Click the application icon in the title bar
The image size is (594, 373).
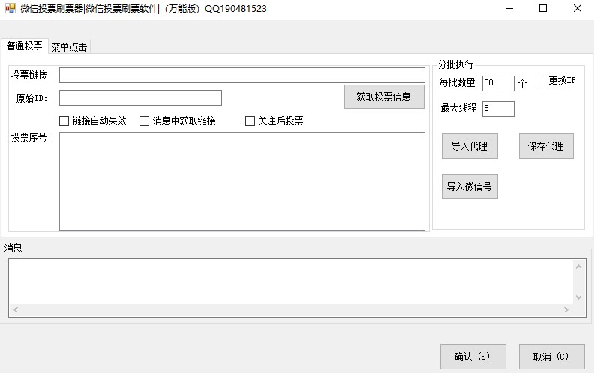10,8
